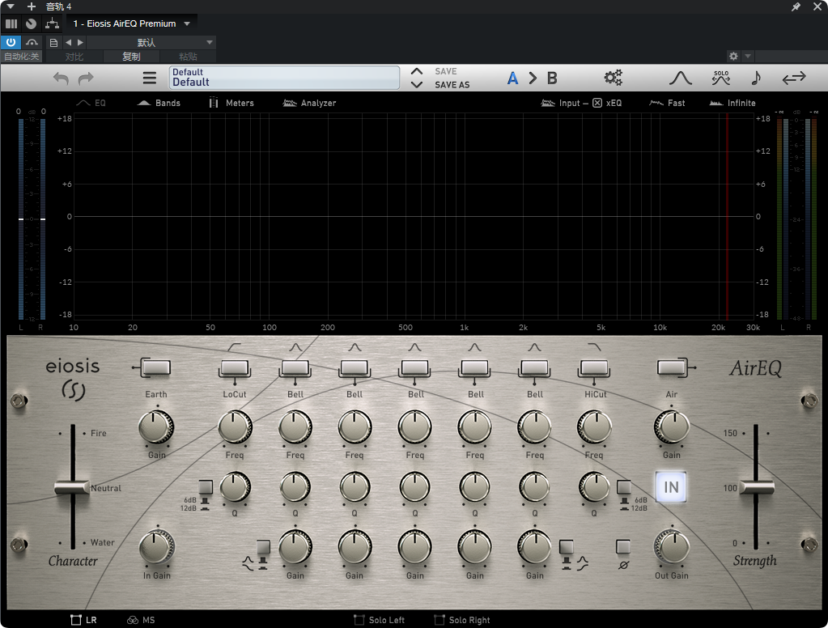This screenshot has width=828, height=628.
Task: Select LR channel mode
Action: (84, 620)
